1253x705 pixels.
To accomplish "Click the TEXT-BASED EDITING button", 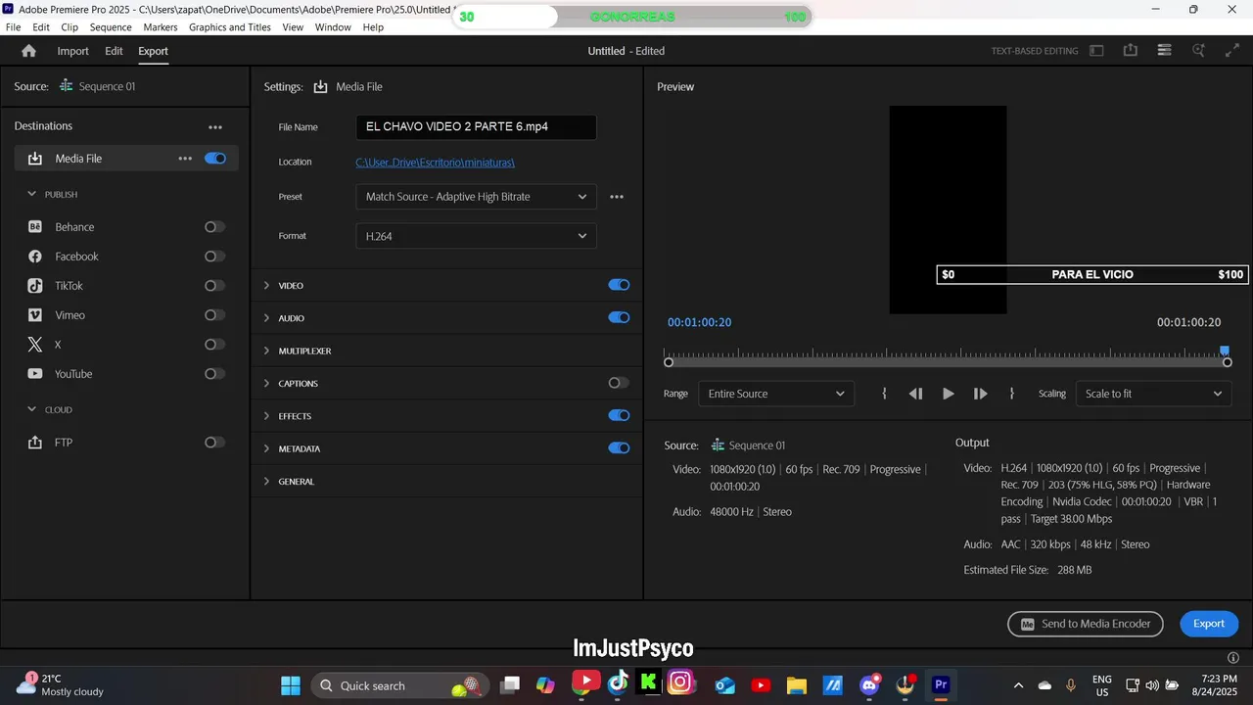I will click(1034, 51).
